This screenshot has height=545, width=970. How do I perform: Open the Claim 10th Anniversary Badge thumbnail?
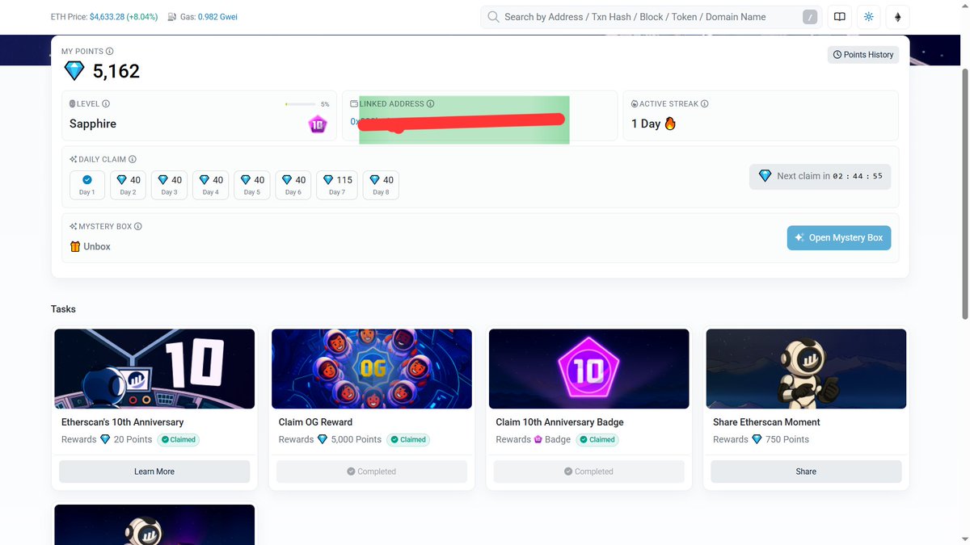coord(589,368)
